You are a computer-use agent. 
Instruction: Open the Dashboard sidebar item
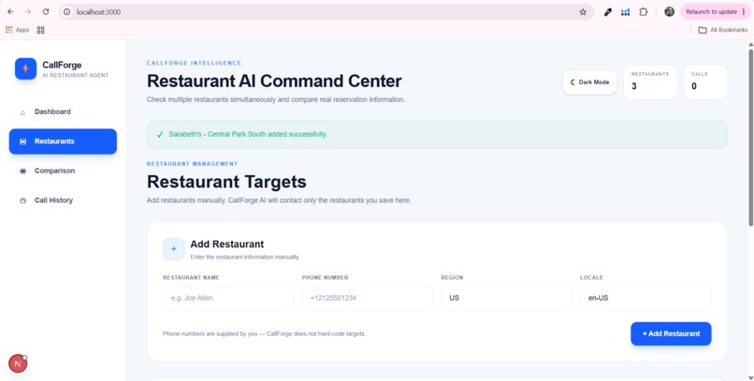63,111
